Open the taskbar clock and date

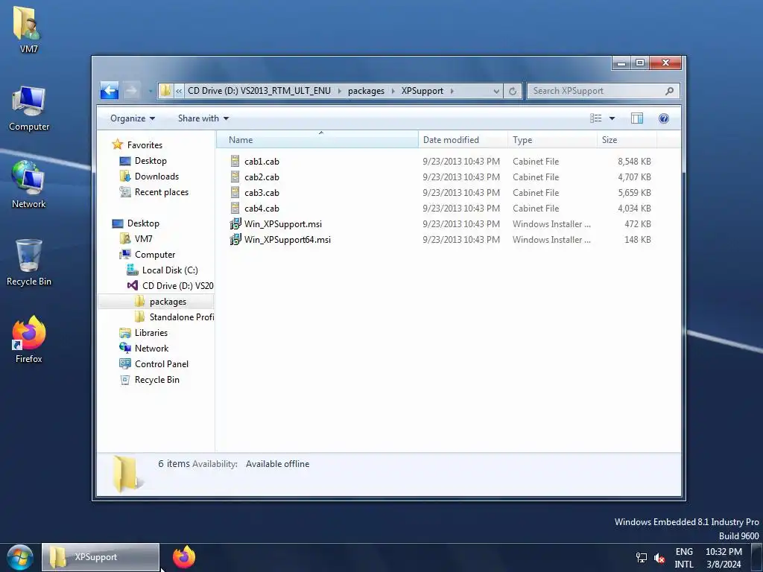coord(724,558)
